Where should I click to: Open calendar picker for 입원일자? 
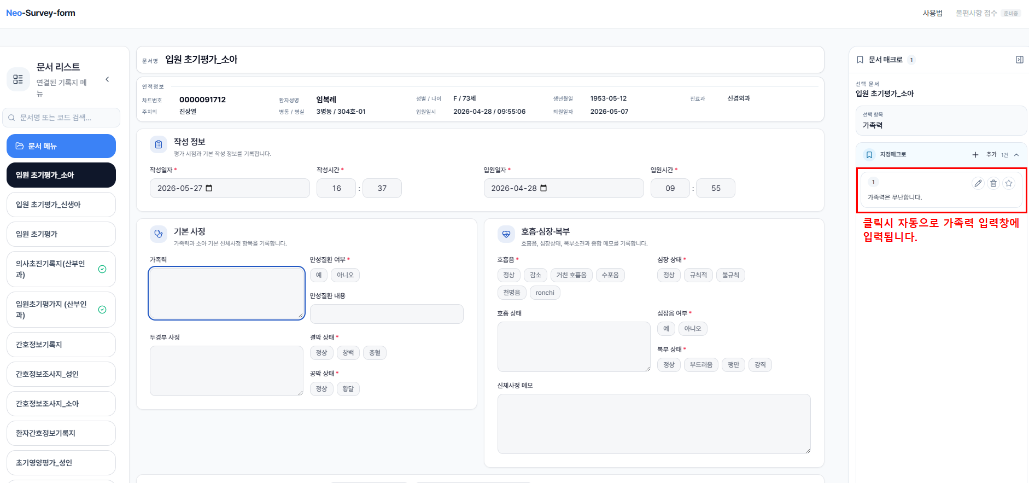[x=543, y=188]
